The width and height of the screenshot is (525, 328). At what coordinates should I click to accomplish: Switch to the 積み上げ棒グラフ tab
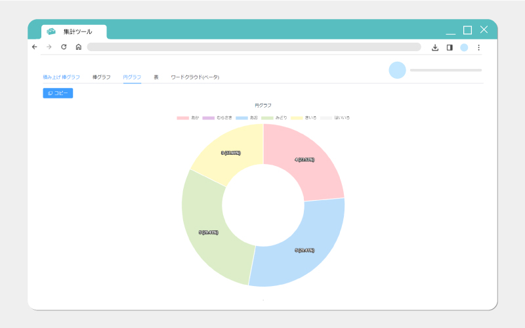pos(61,77)
